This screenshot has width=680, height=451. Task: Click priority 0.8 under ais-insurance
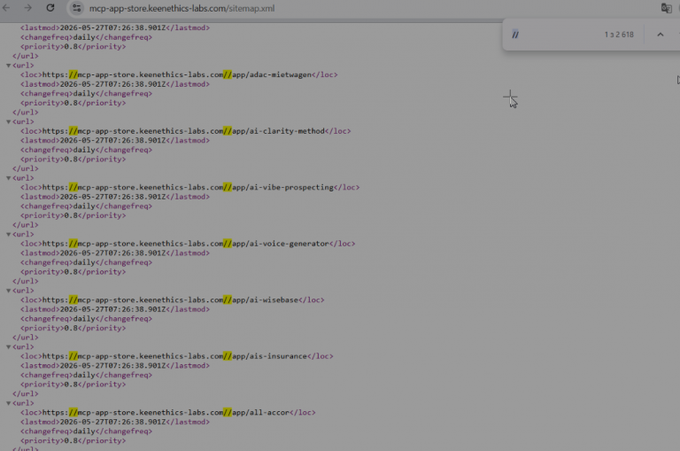pyautogui.click(x=73, y=385)
